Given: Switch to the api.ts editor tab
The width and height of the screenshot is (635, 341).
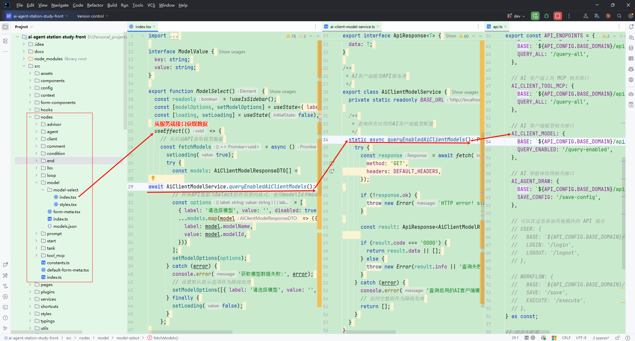Looking at the screenshot, I should 497,27.
